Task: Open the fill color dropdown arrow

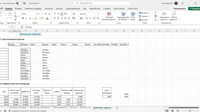Action: click(44, 18)
